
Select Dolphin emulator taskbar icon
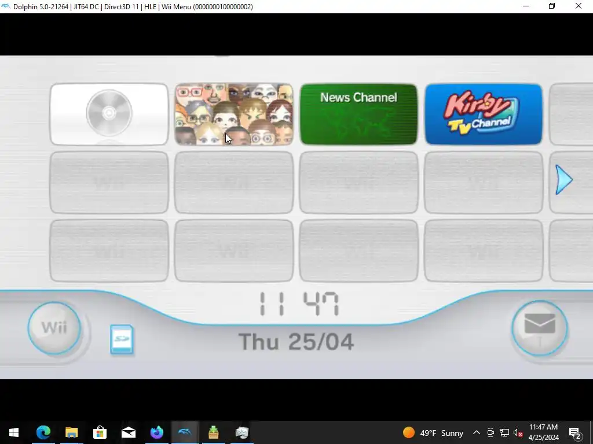coord(185,432)
